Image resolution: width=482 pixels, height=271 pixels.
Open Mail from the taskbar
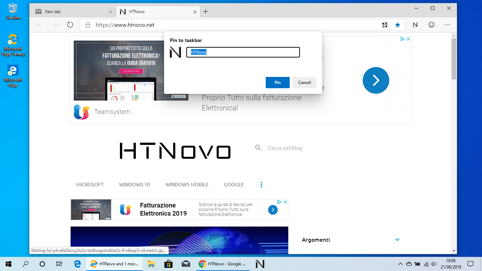186,264
